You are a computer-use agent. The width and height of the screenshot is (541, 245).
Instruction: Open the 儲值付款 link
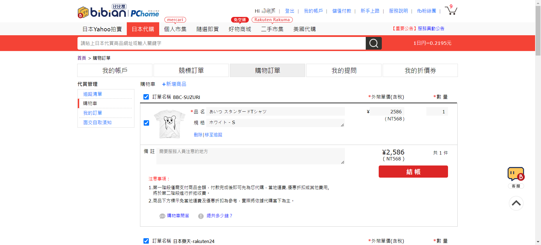[342, 11]
